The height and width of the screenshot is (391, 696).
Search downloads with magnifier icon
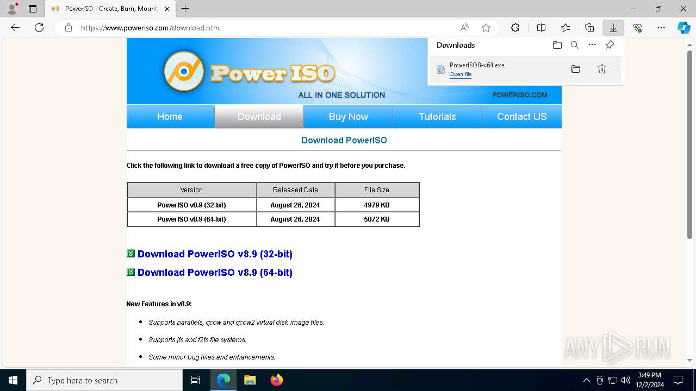coord(574,45)
